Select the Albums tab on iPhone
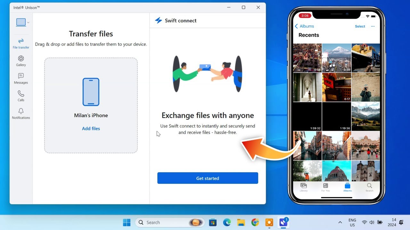This screenshot has height=230, width=410. point(348,187)
